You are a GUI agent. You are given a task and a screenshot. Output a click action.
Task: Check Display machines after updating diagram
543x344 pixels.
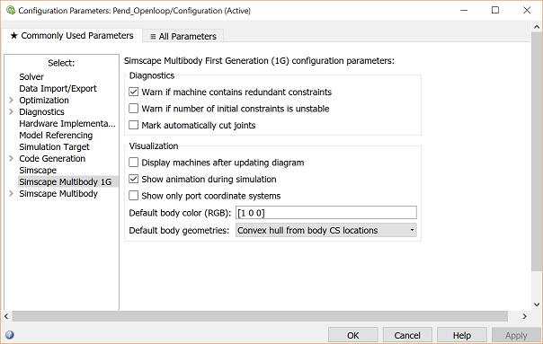(x=133, y=163)
